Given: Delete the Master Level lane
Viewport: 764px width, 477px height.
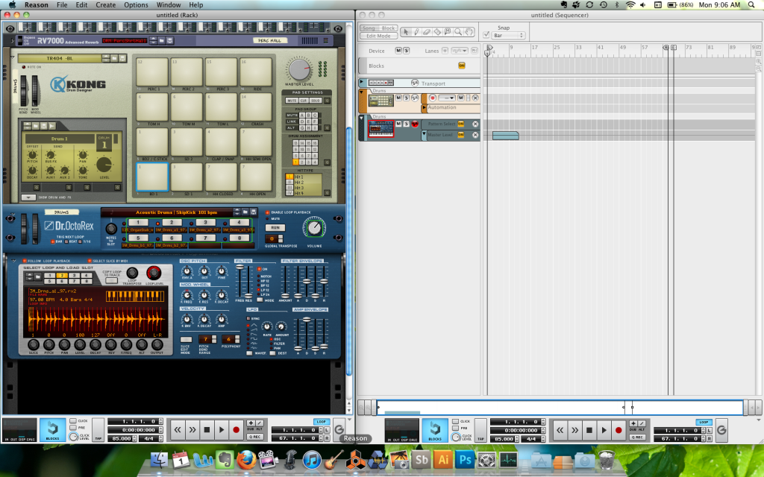Looking at the screenshot, I should tap(475, 135).
